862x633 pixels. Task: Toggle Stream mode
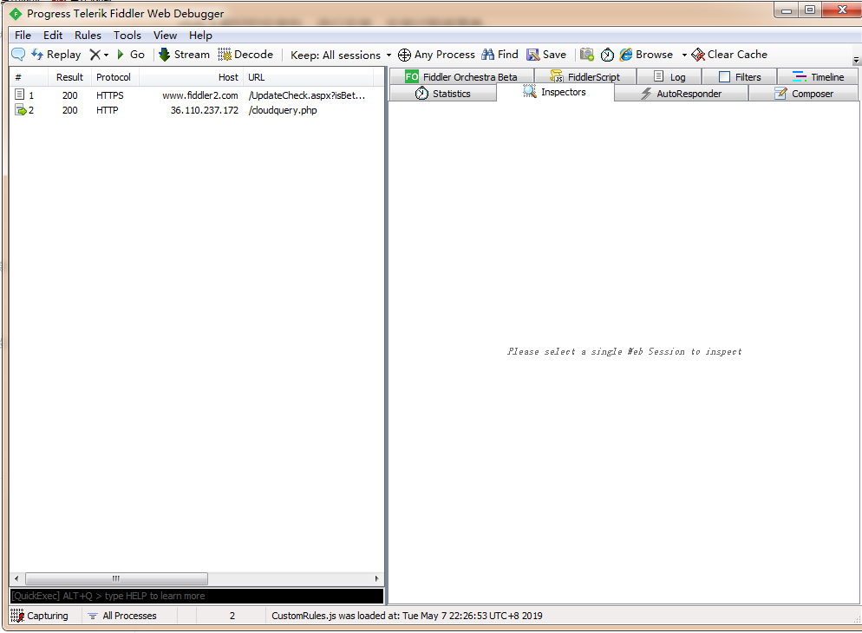pyautogui.click(x=184, y=55)
